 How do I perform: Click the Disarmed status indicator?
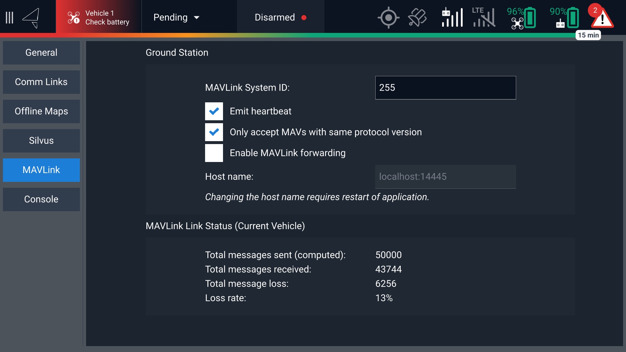[x=280, y=18]
